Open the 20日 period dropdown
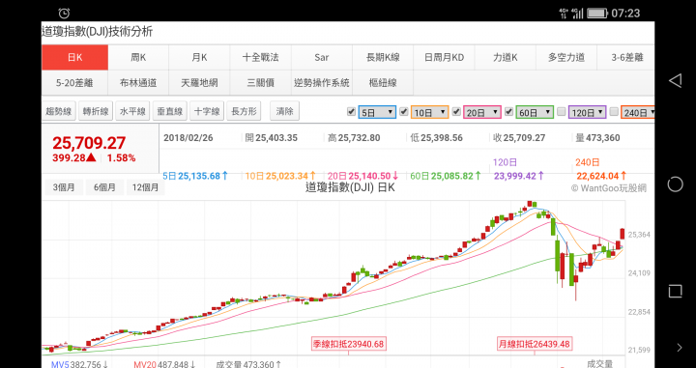 (482, 113)
